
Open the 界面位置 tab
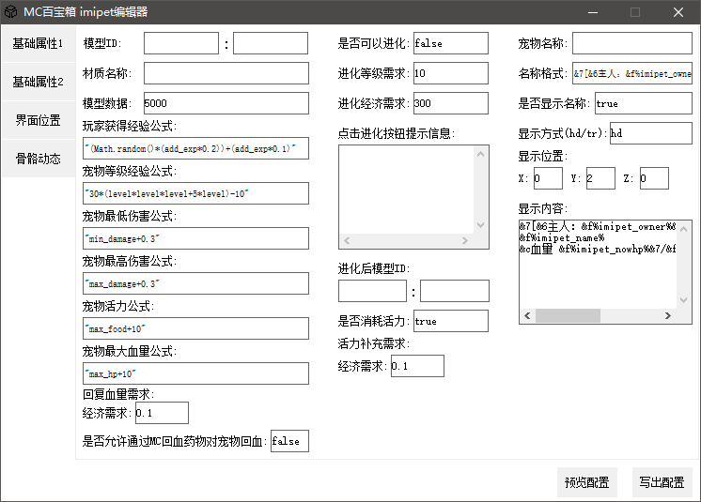click(x=39, y=120)
